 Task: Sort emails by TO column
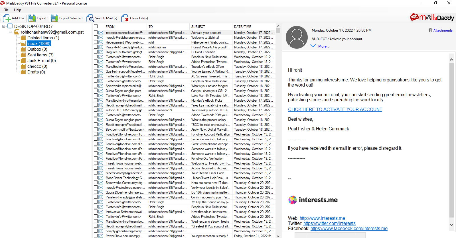point(168,26)
